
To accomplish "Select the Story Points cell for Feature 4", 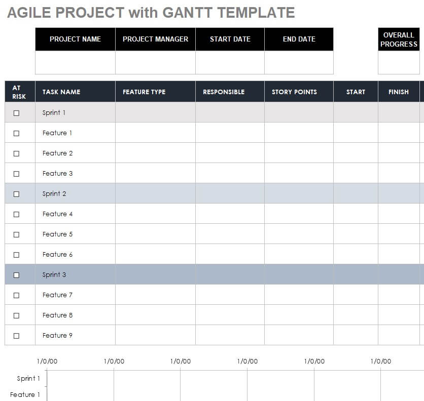I will 299,214.
